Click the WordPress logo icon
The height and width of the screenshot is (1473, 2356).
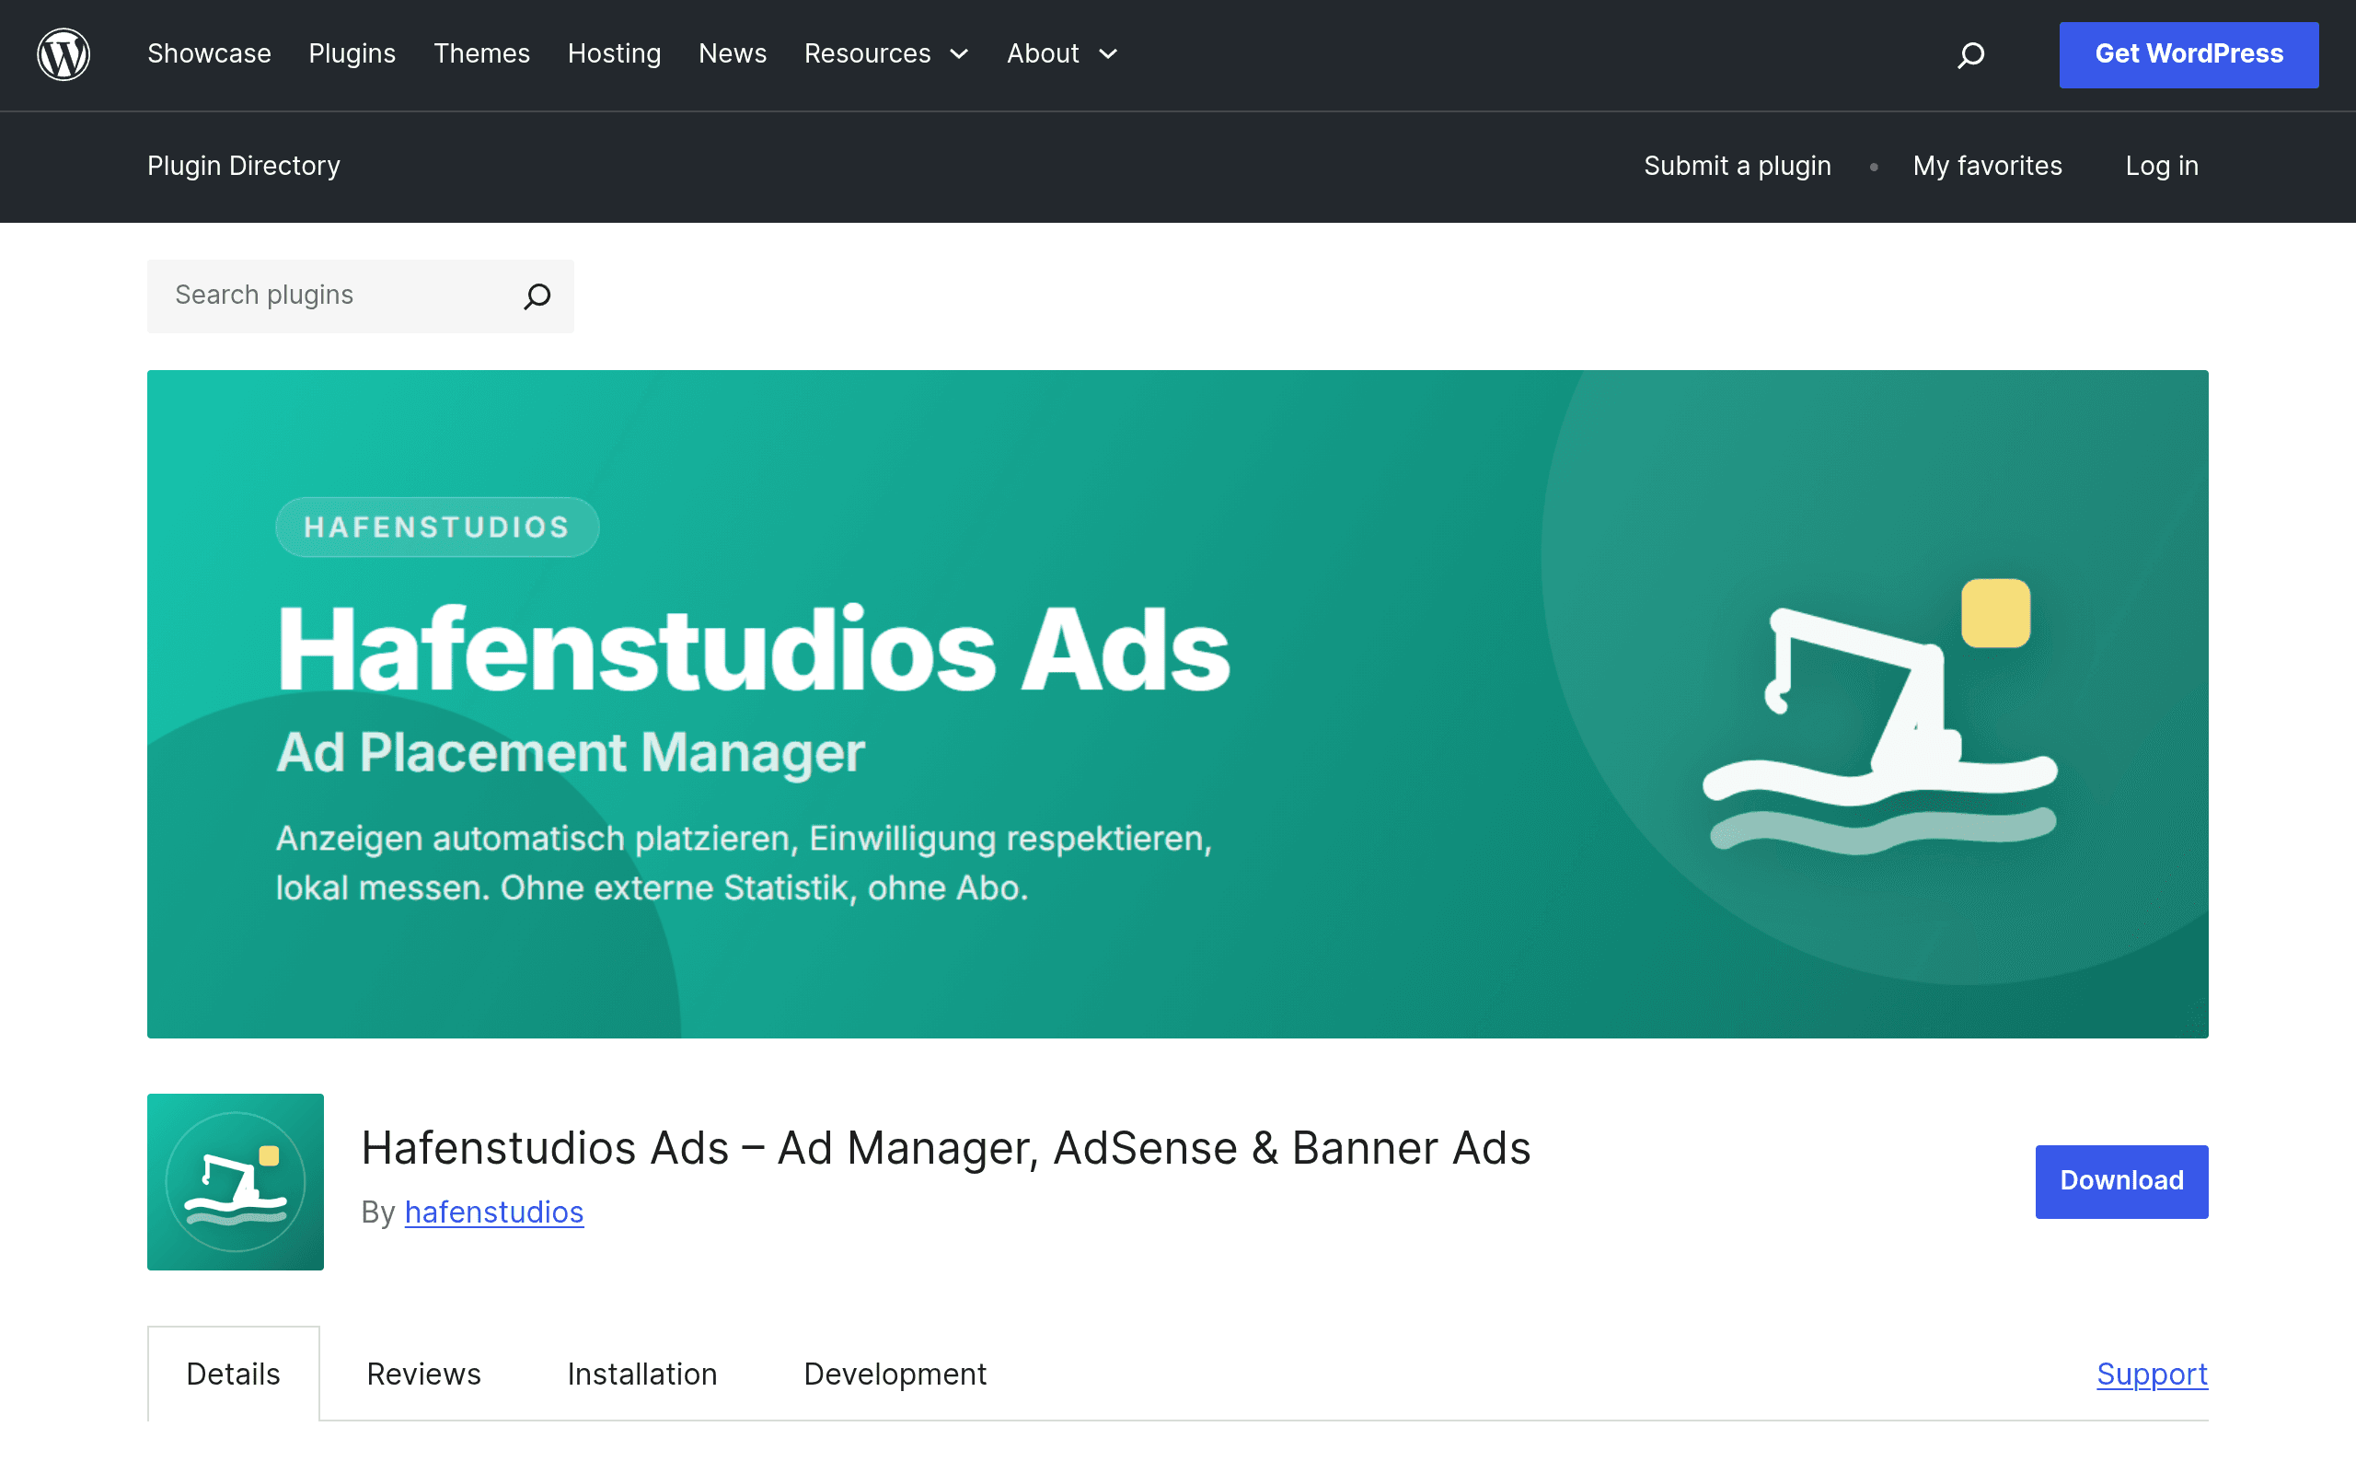(x=64, y=54)
